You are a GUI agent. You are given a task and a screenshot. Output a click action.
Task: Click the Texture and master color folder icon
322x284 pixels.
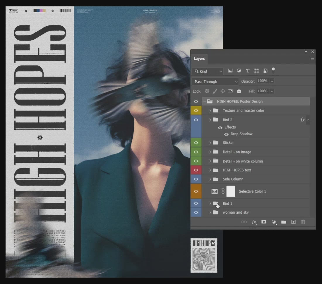point(215,110)
